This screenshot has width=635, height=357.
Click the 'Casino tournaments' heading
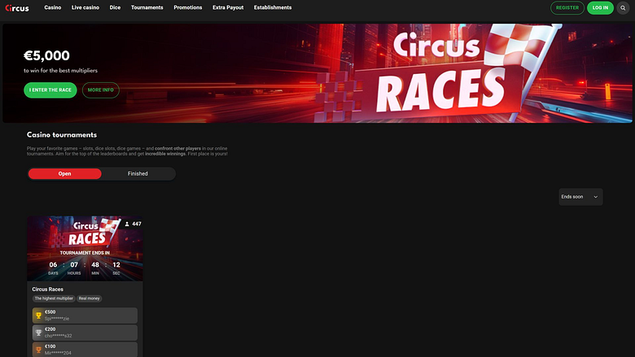click(62, 135)
